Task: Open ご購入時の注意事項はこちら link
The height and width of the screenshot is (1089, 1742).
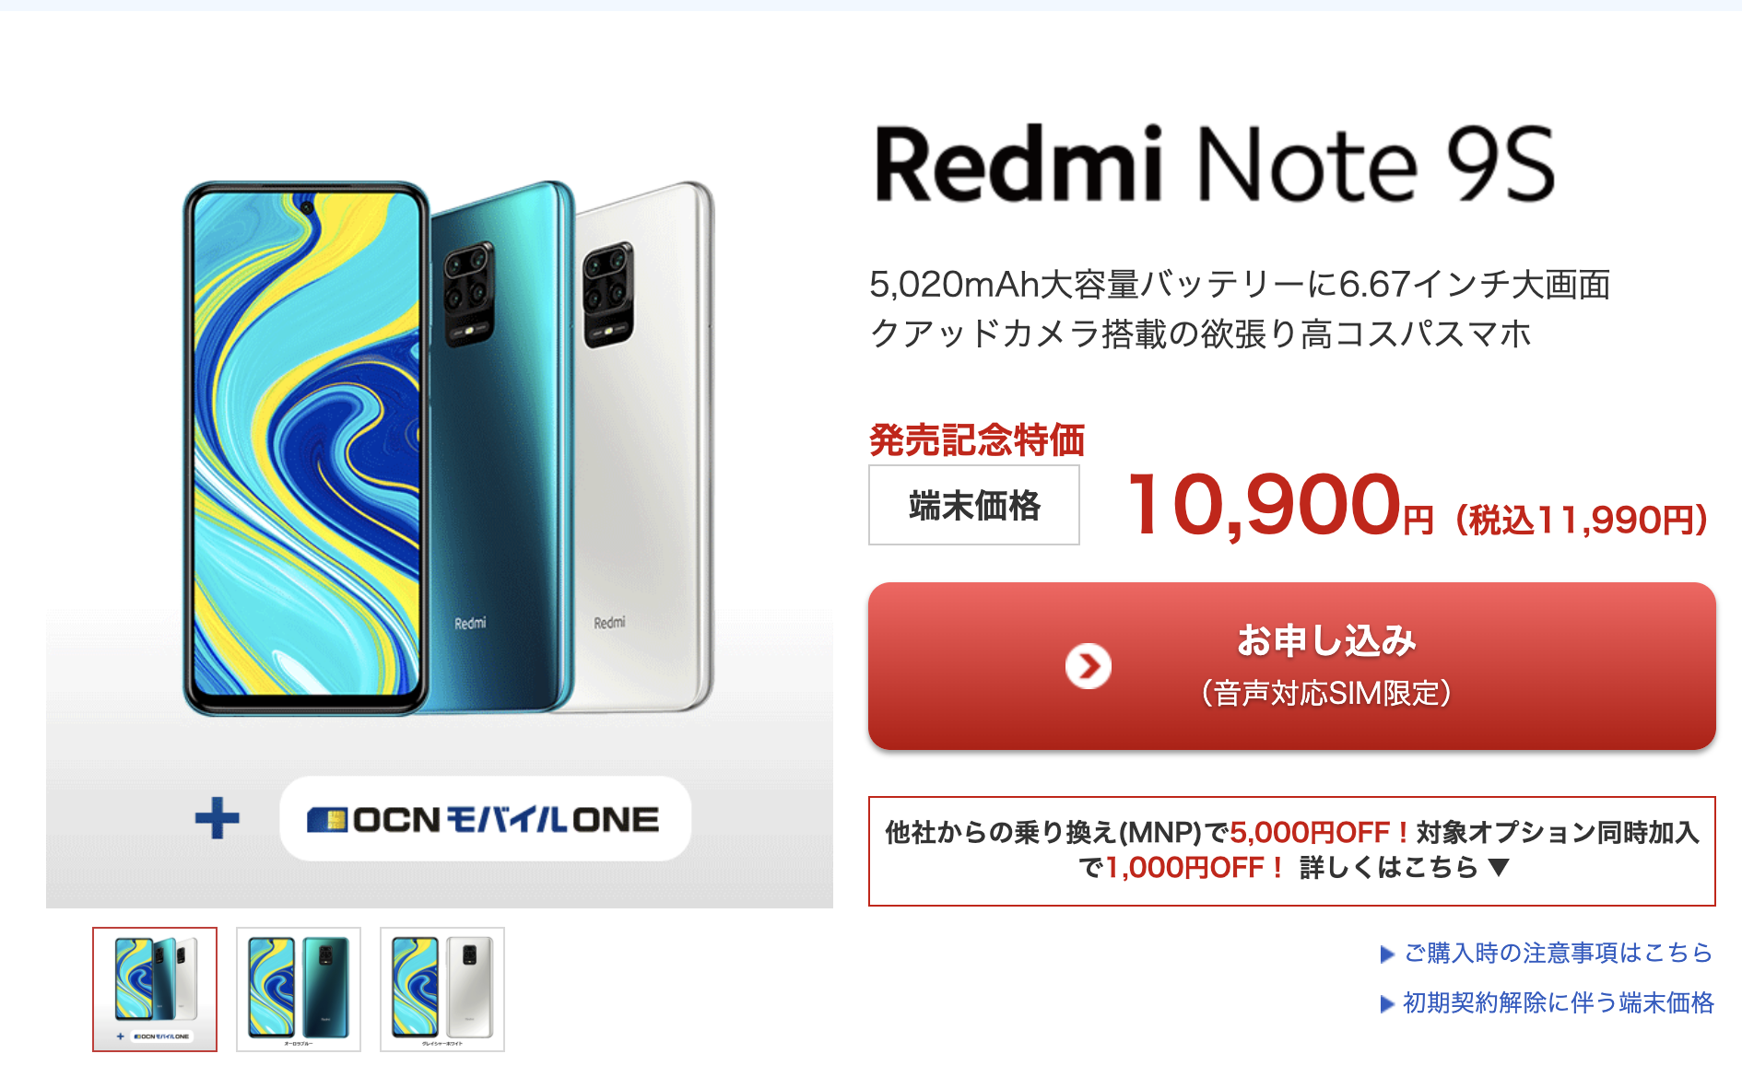Action: pos(1558,953)
